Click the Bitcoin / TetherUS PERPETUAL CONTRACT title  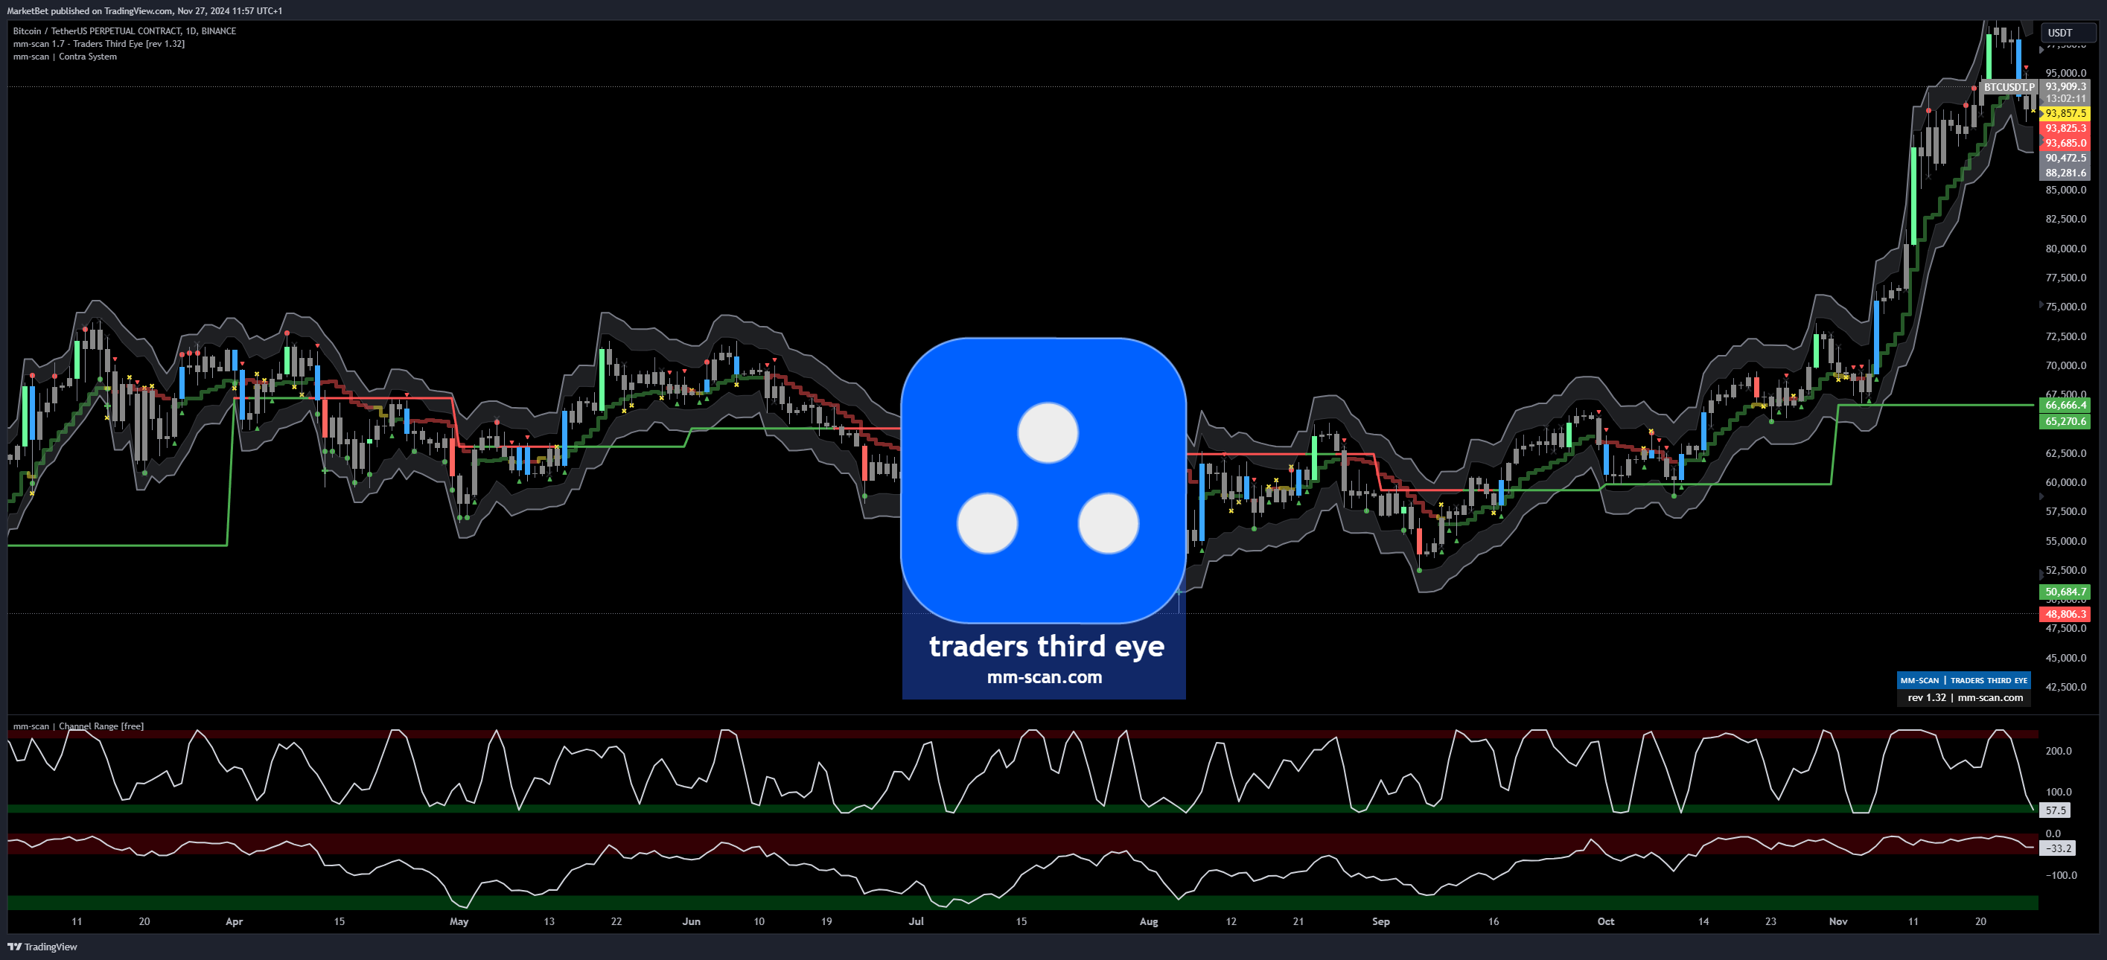pyautogui.click(x=124, y=31)
